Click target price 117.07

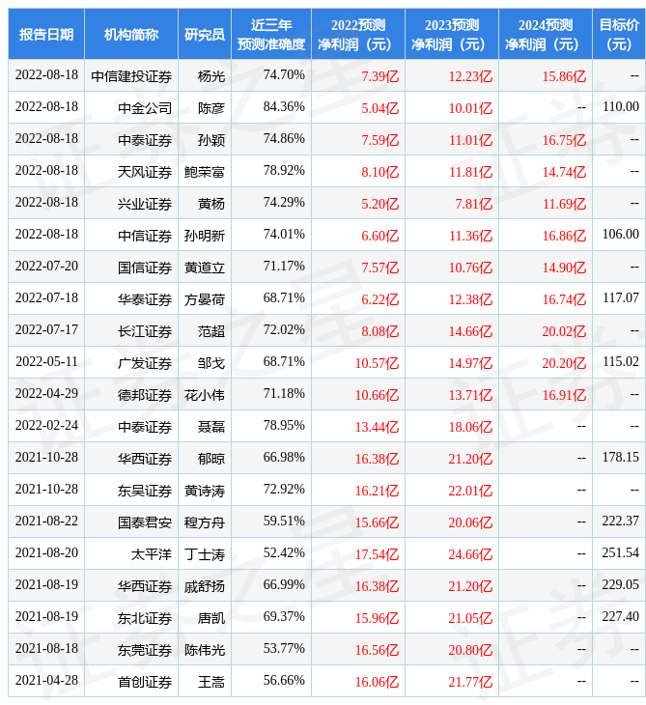click(619, 298)
